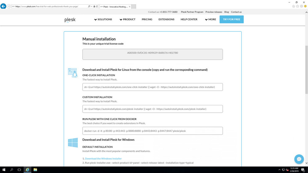Go back with the browser back arrow
The height and width of the screenshot is (173, 308).
3,6
